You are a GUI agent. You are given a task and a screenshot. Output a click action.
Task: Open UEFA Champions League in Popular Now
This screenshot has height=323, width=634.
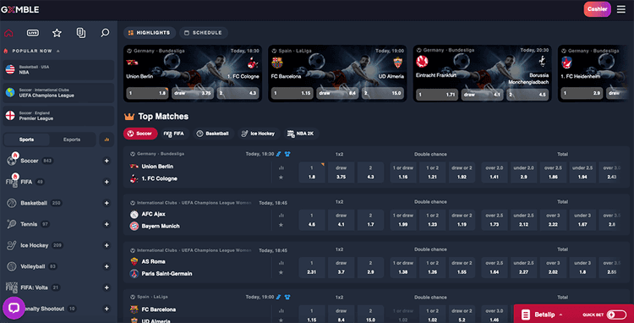58,93
